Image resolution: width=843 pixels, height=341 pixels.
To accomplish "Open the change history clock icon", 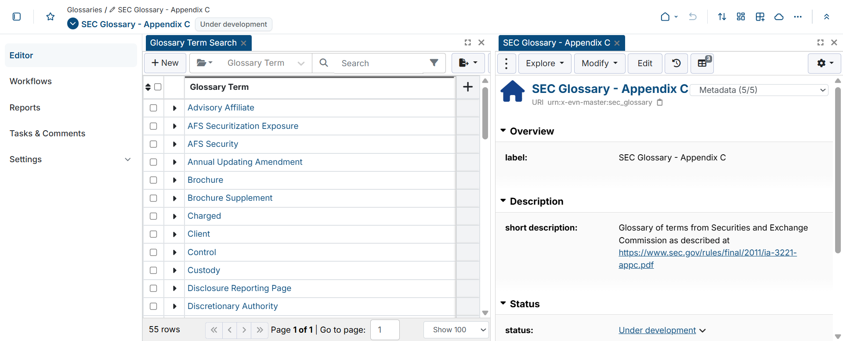I will coord(677,63).
